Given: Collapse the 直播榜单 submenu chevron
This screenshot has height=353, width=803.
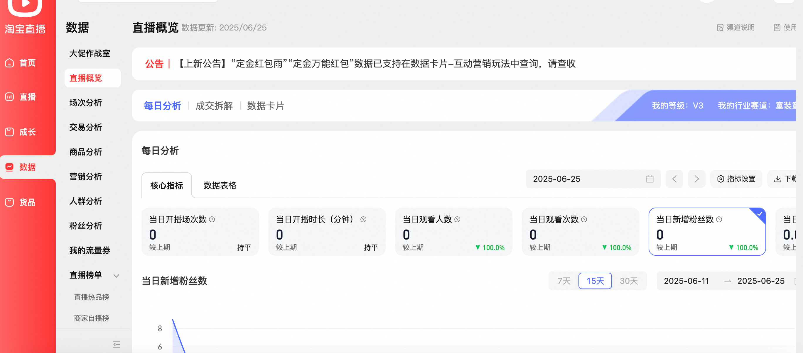Looking at the screenshot, I should 116,276.
